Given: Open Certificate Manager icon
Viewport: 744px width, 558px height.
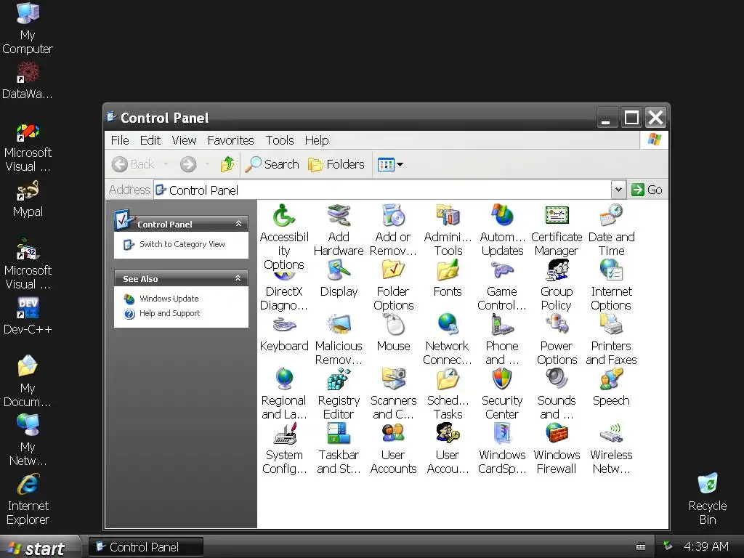Looking at the screenshot, I should click(557, 217).
